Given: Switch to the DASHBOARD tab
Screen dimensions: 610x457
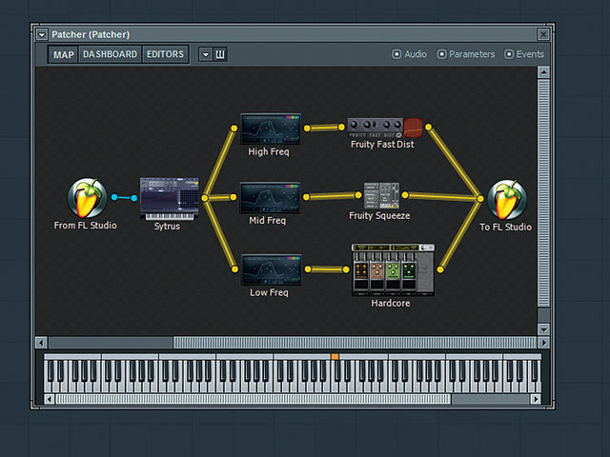Looking at the screenshot, I should (111, 54).
